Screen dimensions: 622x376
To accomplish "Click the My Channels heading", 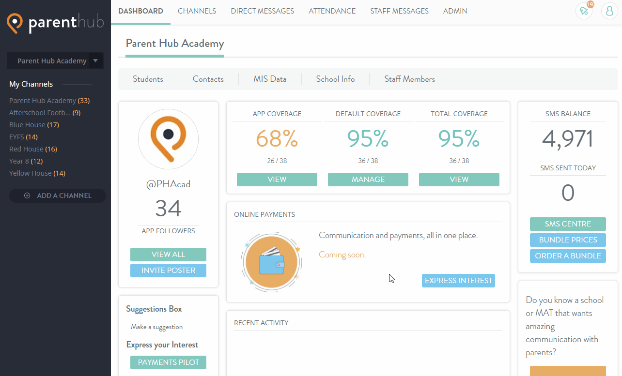I will 31,84.
